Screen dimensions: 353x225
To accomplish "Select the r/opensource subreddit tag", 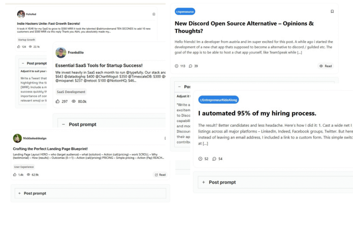I will click(185, 12).
